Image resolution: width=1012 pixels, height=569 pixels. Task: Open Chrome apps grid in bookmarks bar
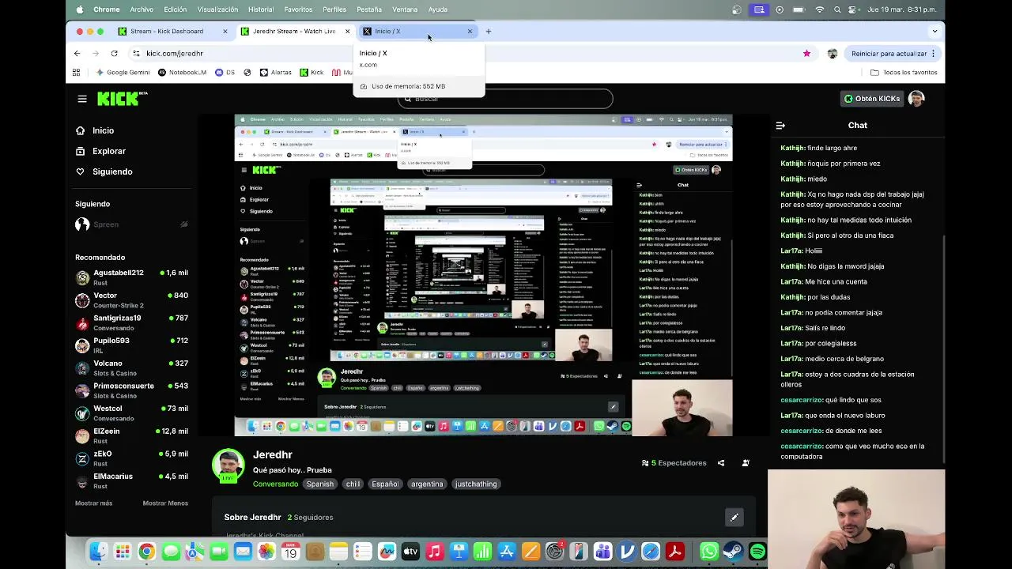pyautogui.click(x=76, y=72)
